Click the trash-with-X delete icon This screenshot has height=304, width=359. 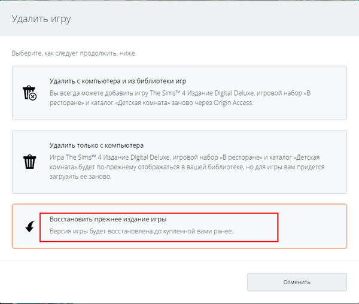(29, 93)
